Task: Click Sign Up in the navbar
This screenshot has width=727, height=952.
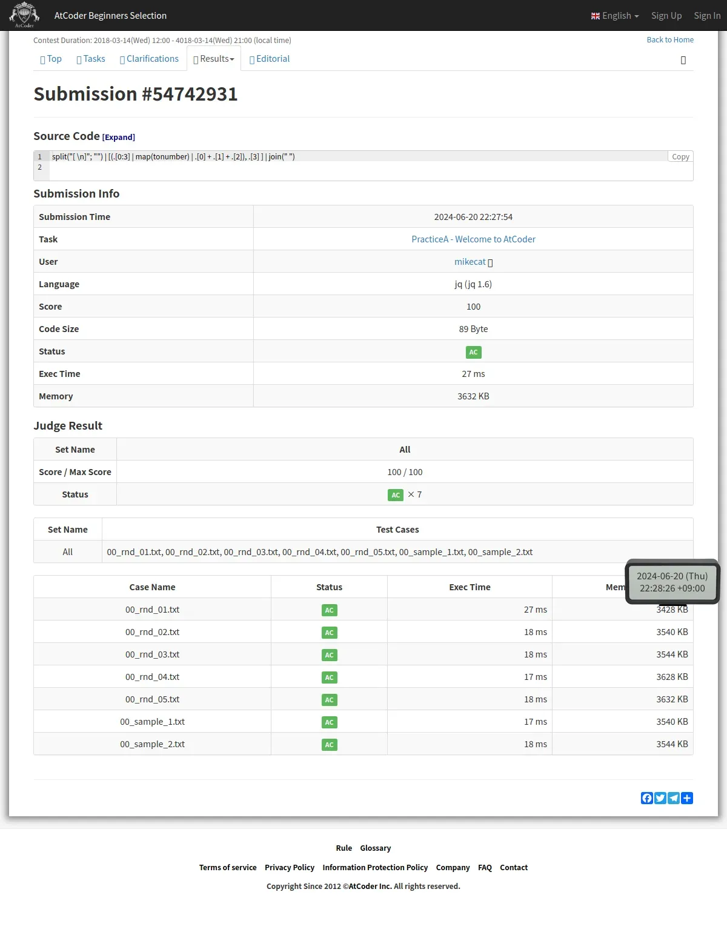Action: [666, 16]
